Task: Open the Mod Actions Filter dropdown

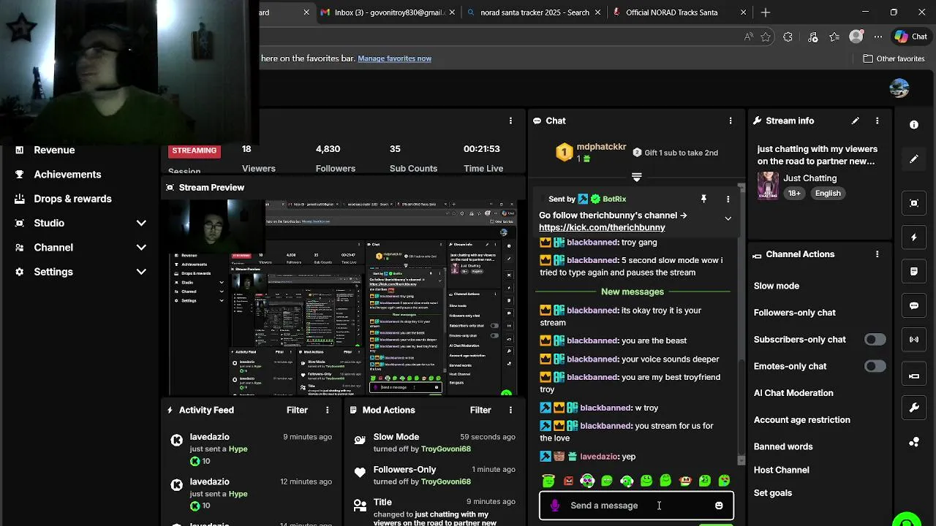Action: [x=480, y=410]
